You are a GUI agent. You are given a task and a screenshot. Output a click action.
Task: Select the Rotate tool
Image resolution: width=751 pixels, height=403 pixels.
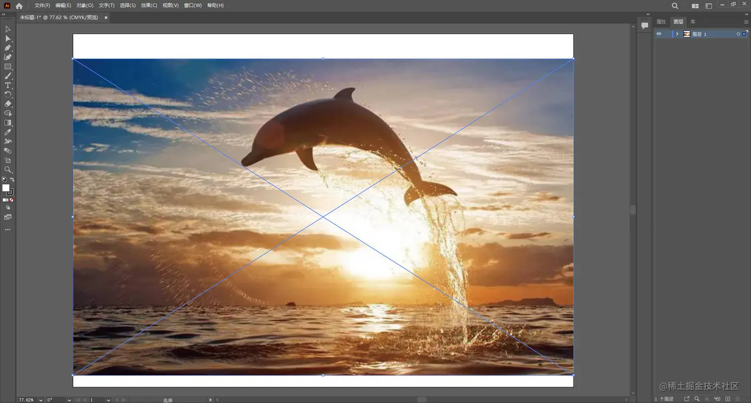tap(7, 95)
